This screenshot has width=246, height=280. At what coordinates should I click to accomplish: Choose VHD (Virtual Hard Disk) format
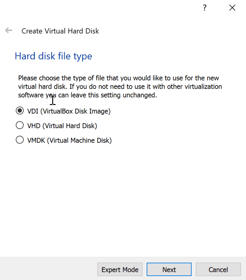click(x=19, y=125)
